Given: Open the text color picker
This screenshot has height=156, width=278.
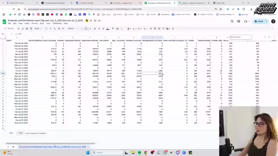Looking at the screenshot, I should pyautogui.click(x=108, y=29).
